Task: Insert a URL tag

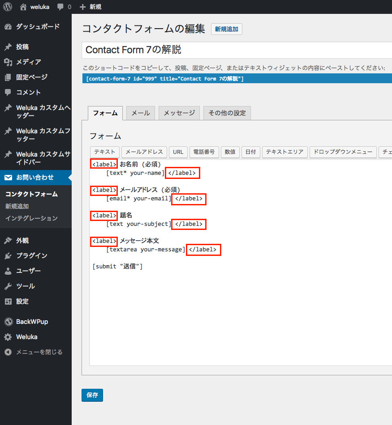Action: tap(178, 152)
